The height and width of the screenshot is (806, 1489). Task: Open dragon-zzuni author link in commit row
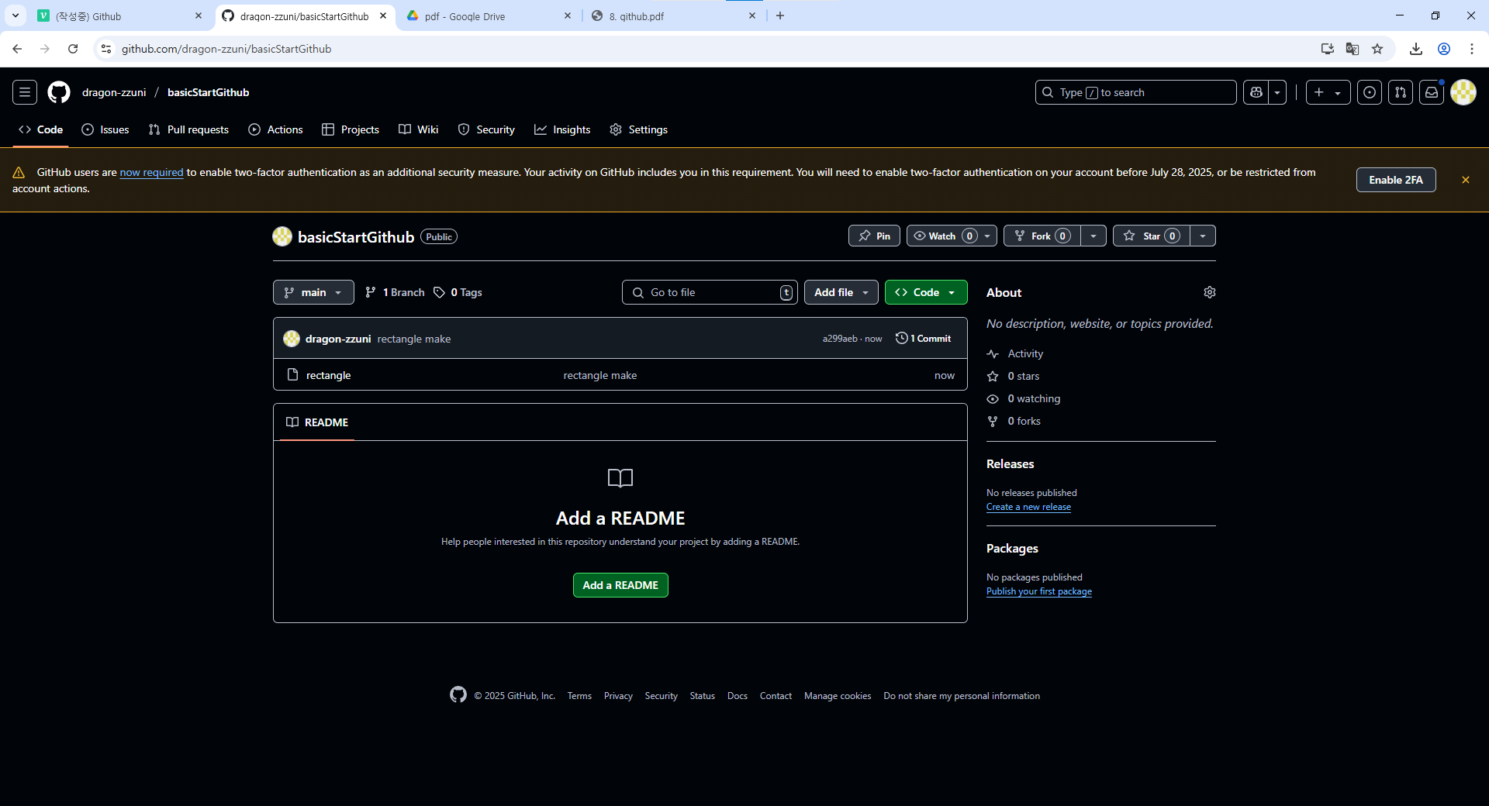point(338,339)
